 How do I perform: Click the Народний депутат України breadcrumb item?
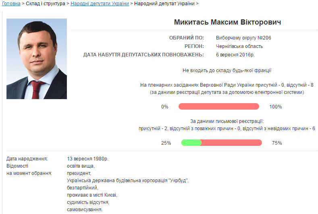(x=164, y=3)
